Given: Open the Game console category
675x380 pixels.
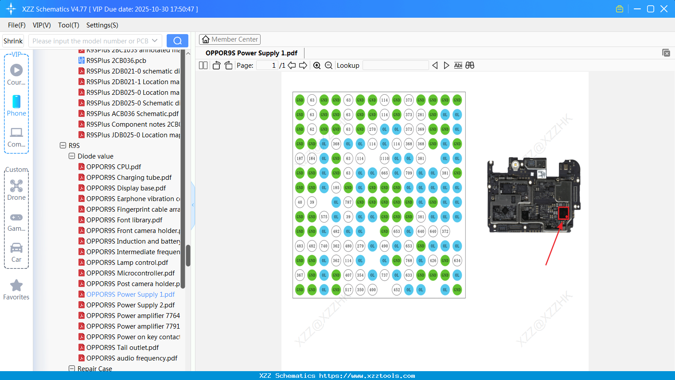Looking at the screenshot, I should click(16, 221).
